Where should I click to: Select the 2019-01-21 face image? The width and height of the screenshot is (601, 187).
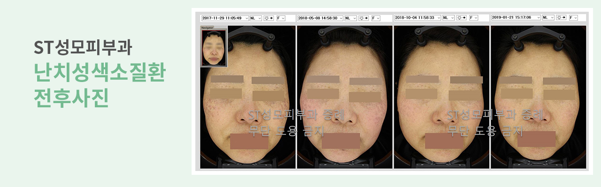pos(539,97)
